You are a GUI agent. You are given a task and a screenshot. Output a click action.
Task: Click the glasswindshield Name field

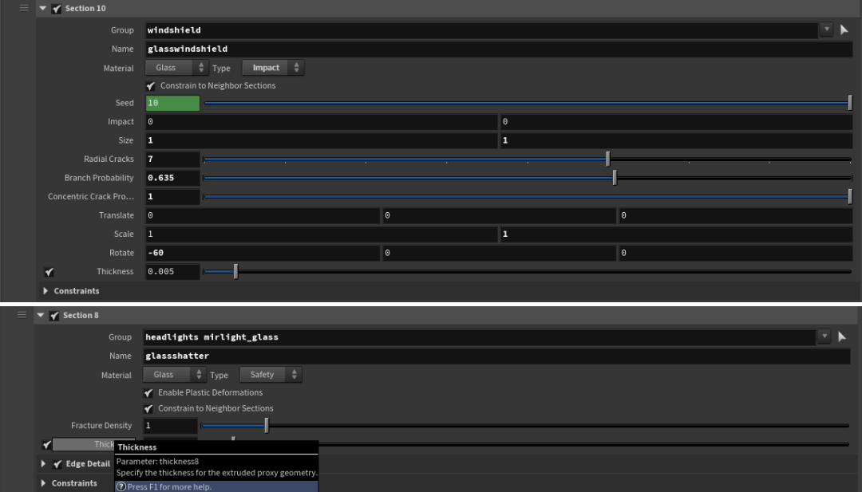(498, 49)
